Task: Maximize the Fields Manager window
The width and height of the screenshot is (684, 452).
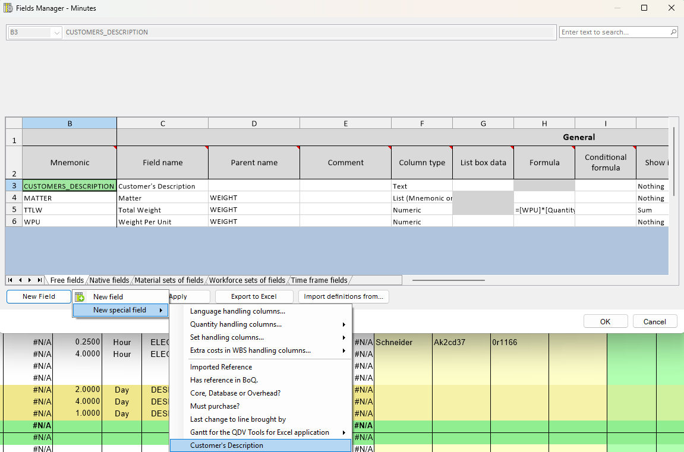Action: (644, 8)
